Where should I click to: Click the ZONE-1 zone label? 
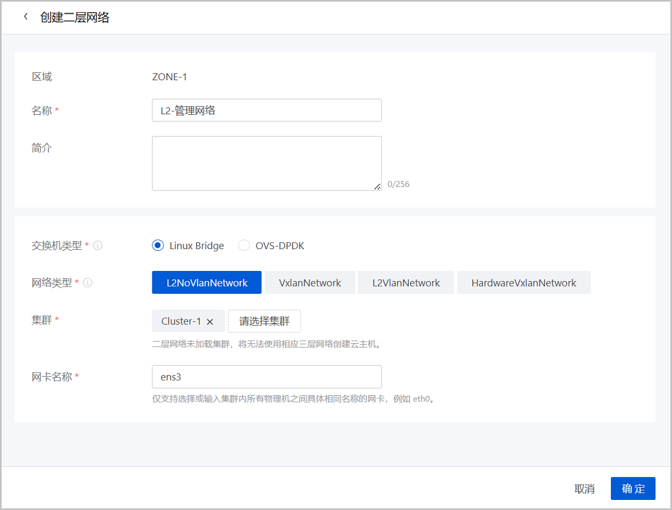click(169, 77)
